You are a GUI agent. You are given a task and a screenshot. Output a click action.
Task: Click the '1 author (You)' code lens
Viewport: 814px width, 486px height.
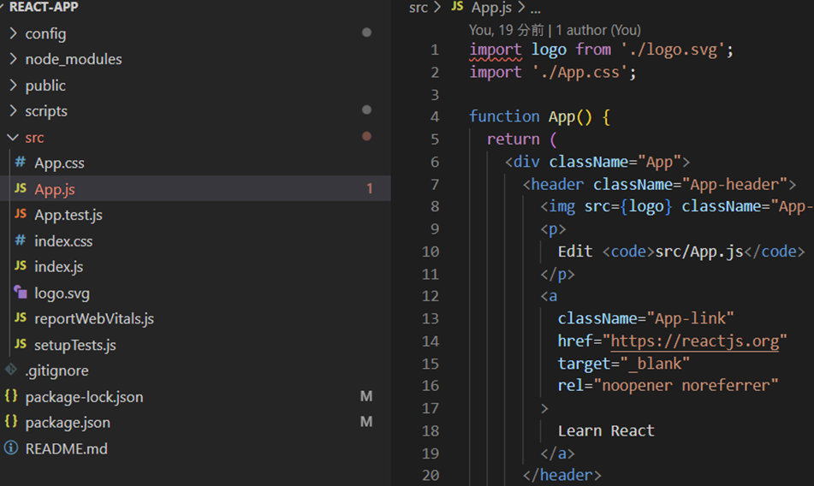coord(598,30)
